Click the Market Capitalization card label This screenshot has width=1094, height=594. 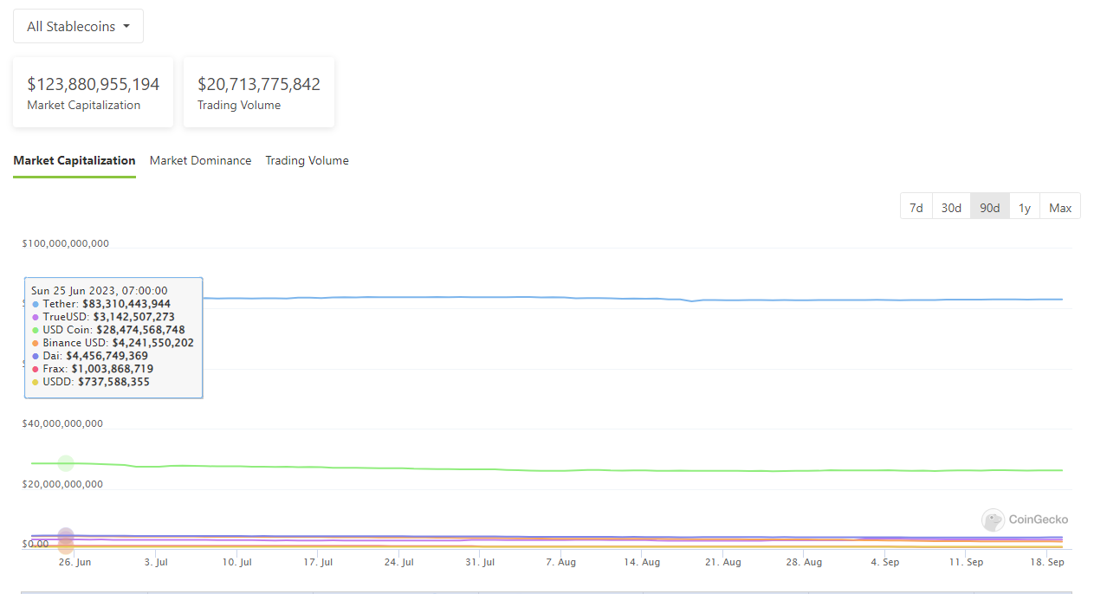[83, 105]
